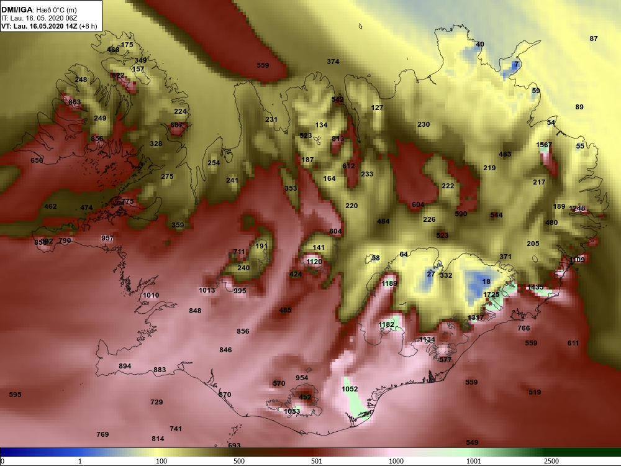Image resolution: width=621 pixels, height=466 pixels.
Task: Click the map value 590
Action: (x=461, y=214)
